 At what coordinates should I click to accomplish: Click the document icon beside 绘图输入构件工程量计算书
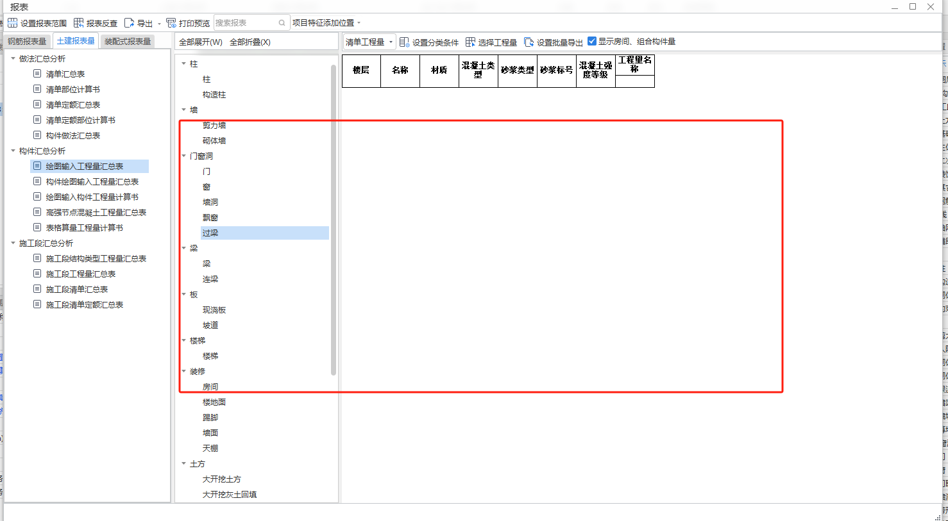(37, 197)
